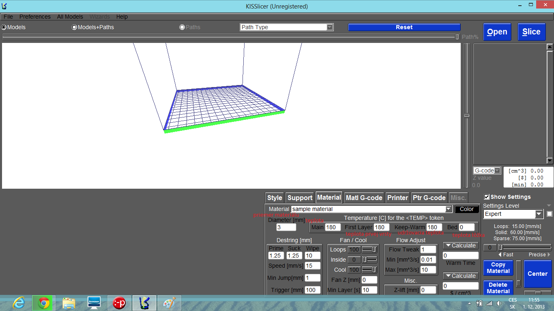Switch to the Printer tab
This screenshot has width=554, height=311.
click(x=397, y=198)
